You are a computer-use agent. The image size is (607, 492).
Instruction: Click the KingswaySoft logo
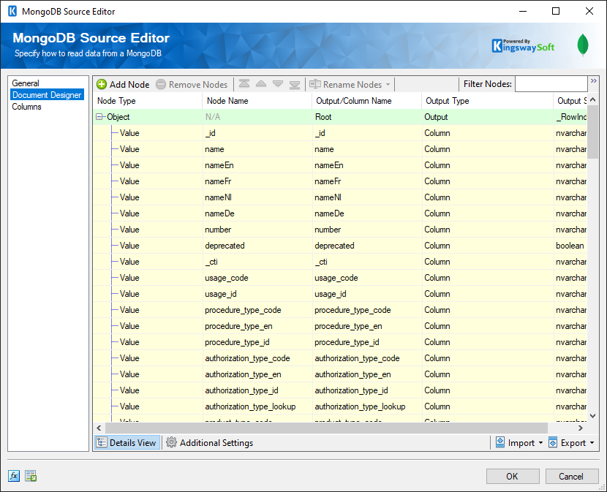coord(523,45)
